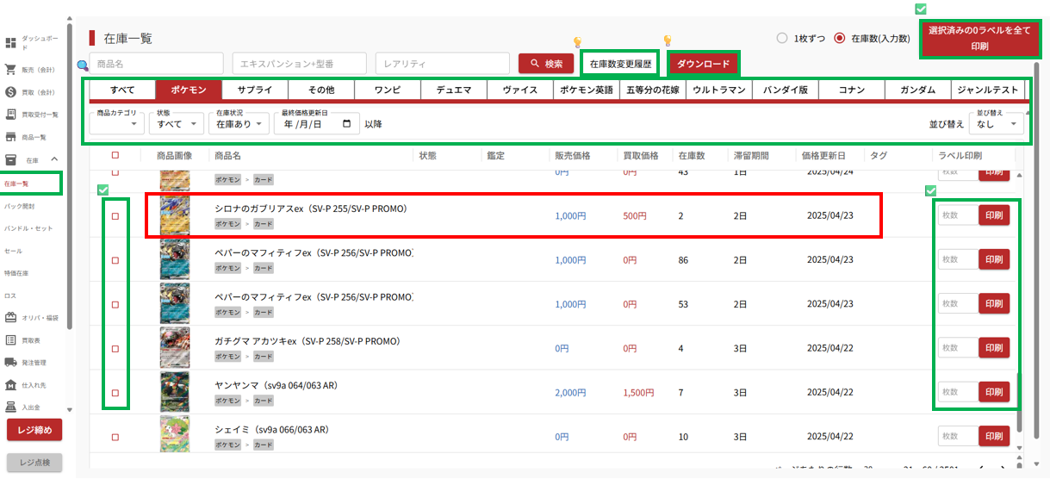Click 印刷 for シロナのガブリアスex row
Screen dimensions: 1050x479
[x=994, y=215]
